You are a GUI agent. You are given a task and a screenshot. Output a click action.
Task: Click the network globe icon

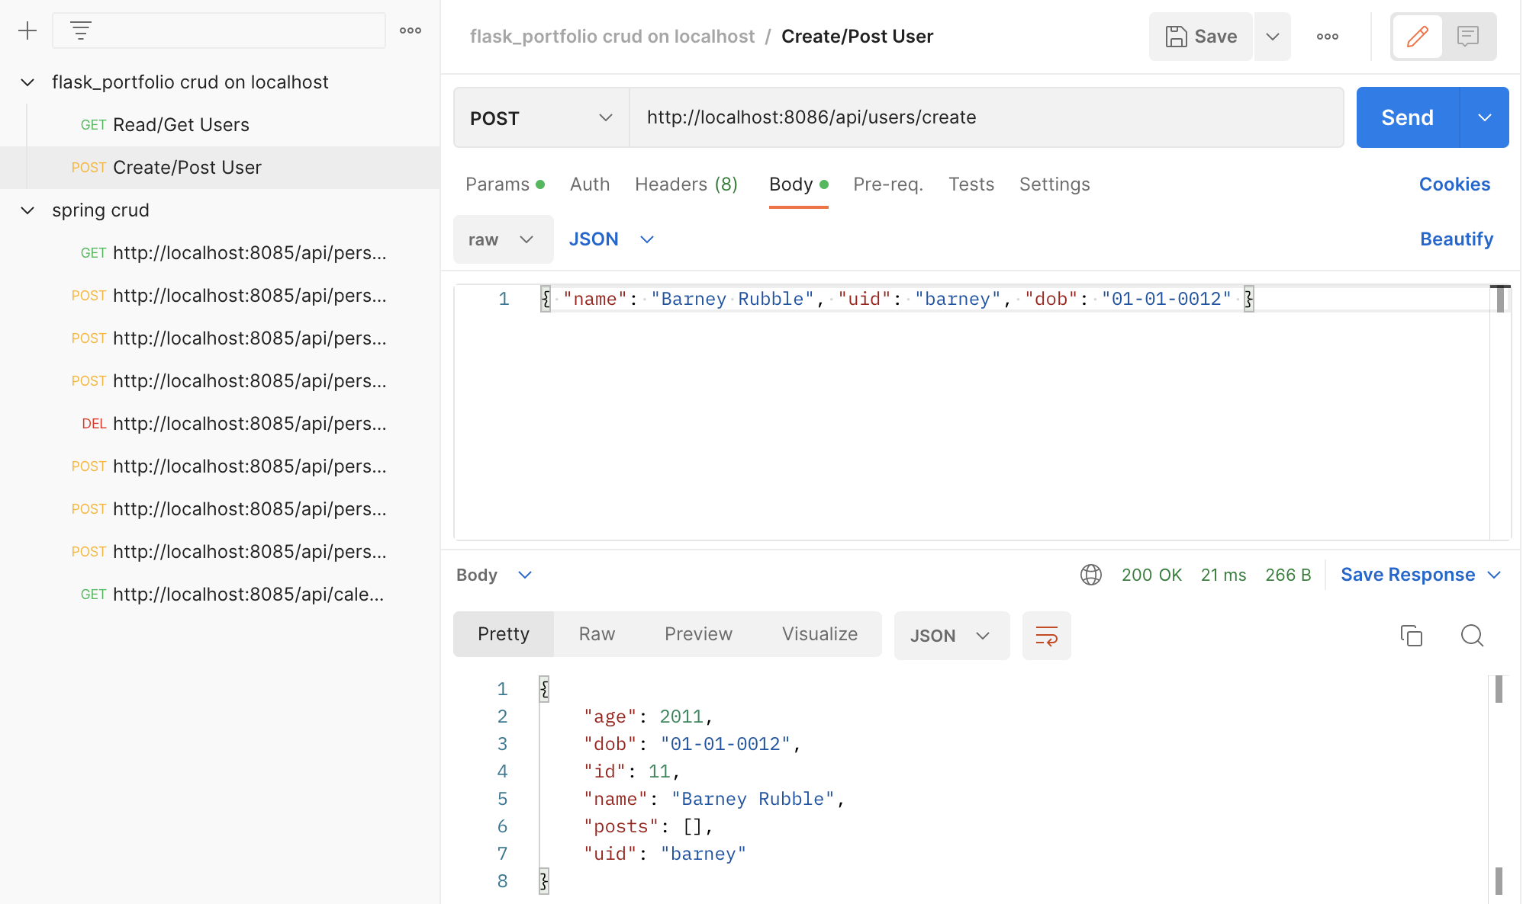(x=1090, y=575)
